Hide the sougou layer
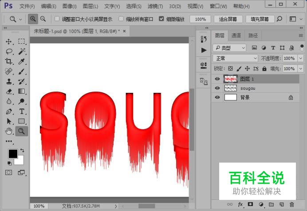The height and width of the screenshot is (211, 307). [217, 88]
